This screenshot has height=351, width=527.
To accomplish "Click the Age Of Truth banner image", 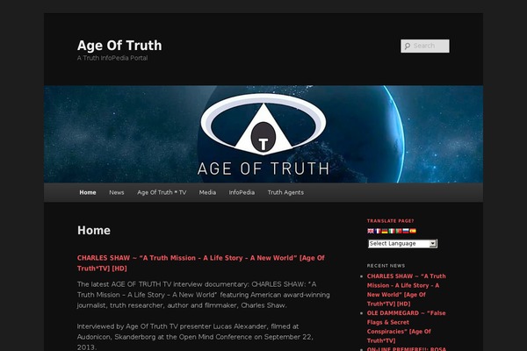I will [x=263, y=134].
